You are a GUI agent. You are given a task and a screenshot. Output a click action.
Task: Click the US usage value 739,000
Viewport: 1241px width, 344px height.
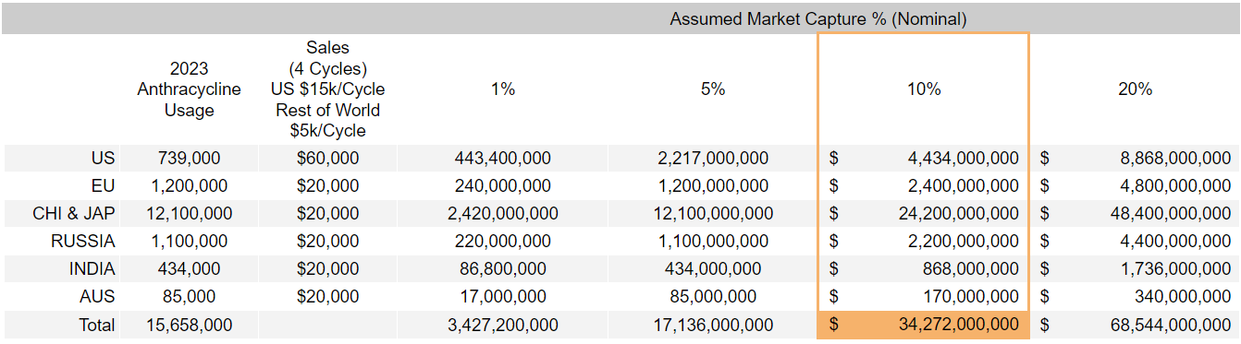point(189,159)
